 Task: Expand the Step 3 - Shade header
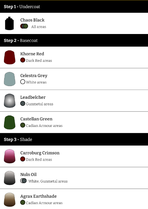[x=74, y=139]
